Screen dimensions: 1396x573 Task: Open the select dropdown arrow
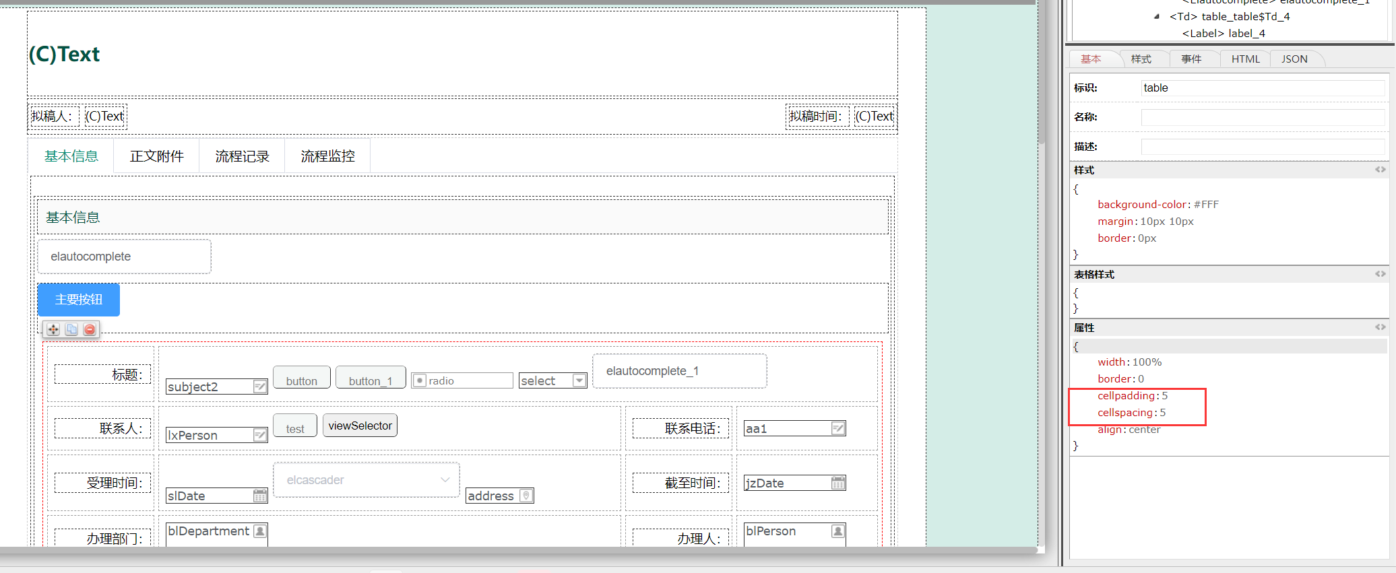pyautogui.click(x=579, y=380)
